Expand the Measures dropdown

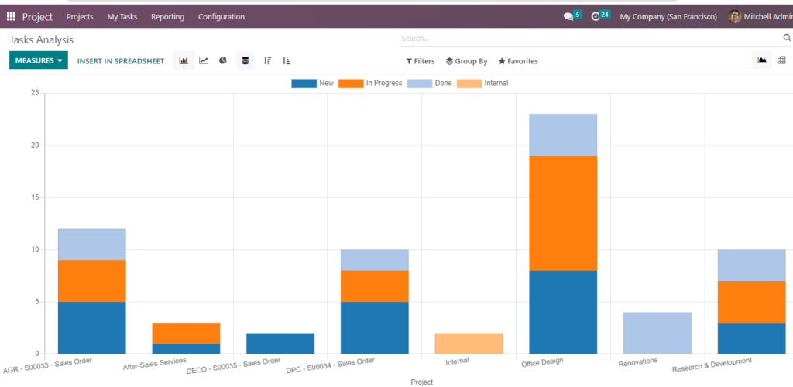[39, 60]
